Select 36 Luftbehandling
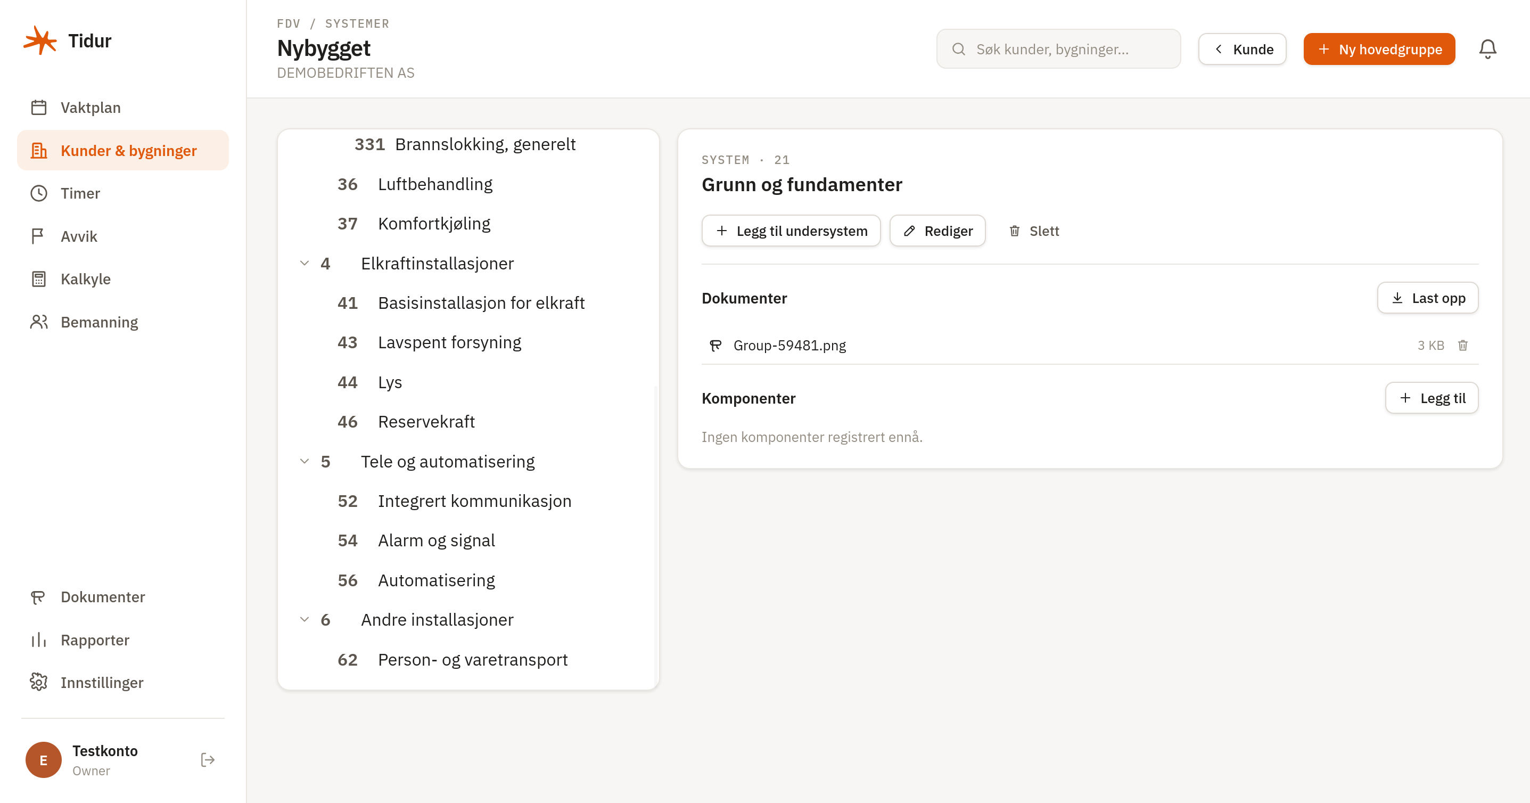 [x=468, y=184]
